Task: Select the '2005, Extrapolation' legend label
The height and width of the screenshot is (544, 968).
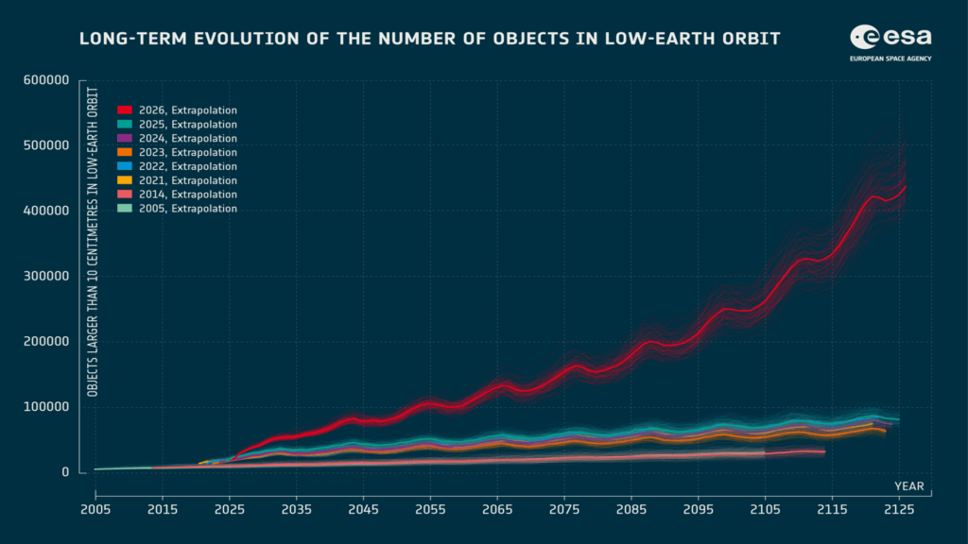Action: tap(188, 209)
